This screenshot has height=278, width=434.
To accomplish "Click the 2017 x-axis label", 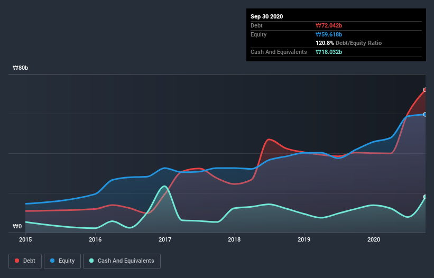I will 165,239.
